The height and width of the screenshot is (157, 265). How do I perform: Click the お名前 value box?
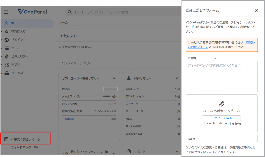pyautogui.click(x=111, y=89)
